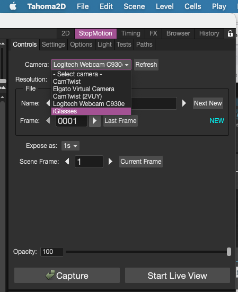Open the Settings tab
The width and height of the screenshot is (238, 292).
coord(53,45)
